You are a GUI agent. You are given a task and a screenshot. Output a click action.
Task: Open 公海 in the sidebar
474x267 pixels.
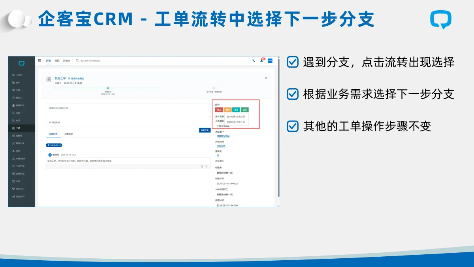[x=16, y=90]
